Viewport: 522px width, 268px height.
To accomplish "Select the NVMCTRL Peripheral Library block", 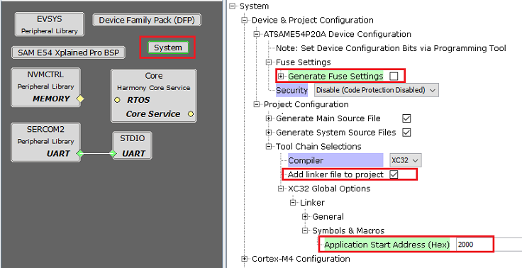I will tap(45, 87).
